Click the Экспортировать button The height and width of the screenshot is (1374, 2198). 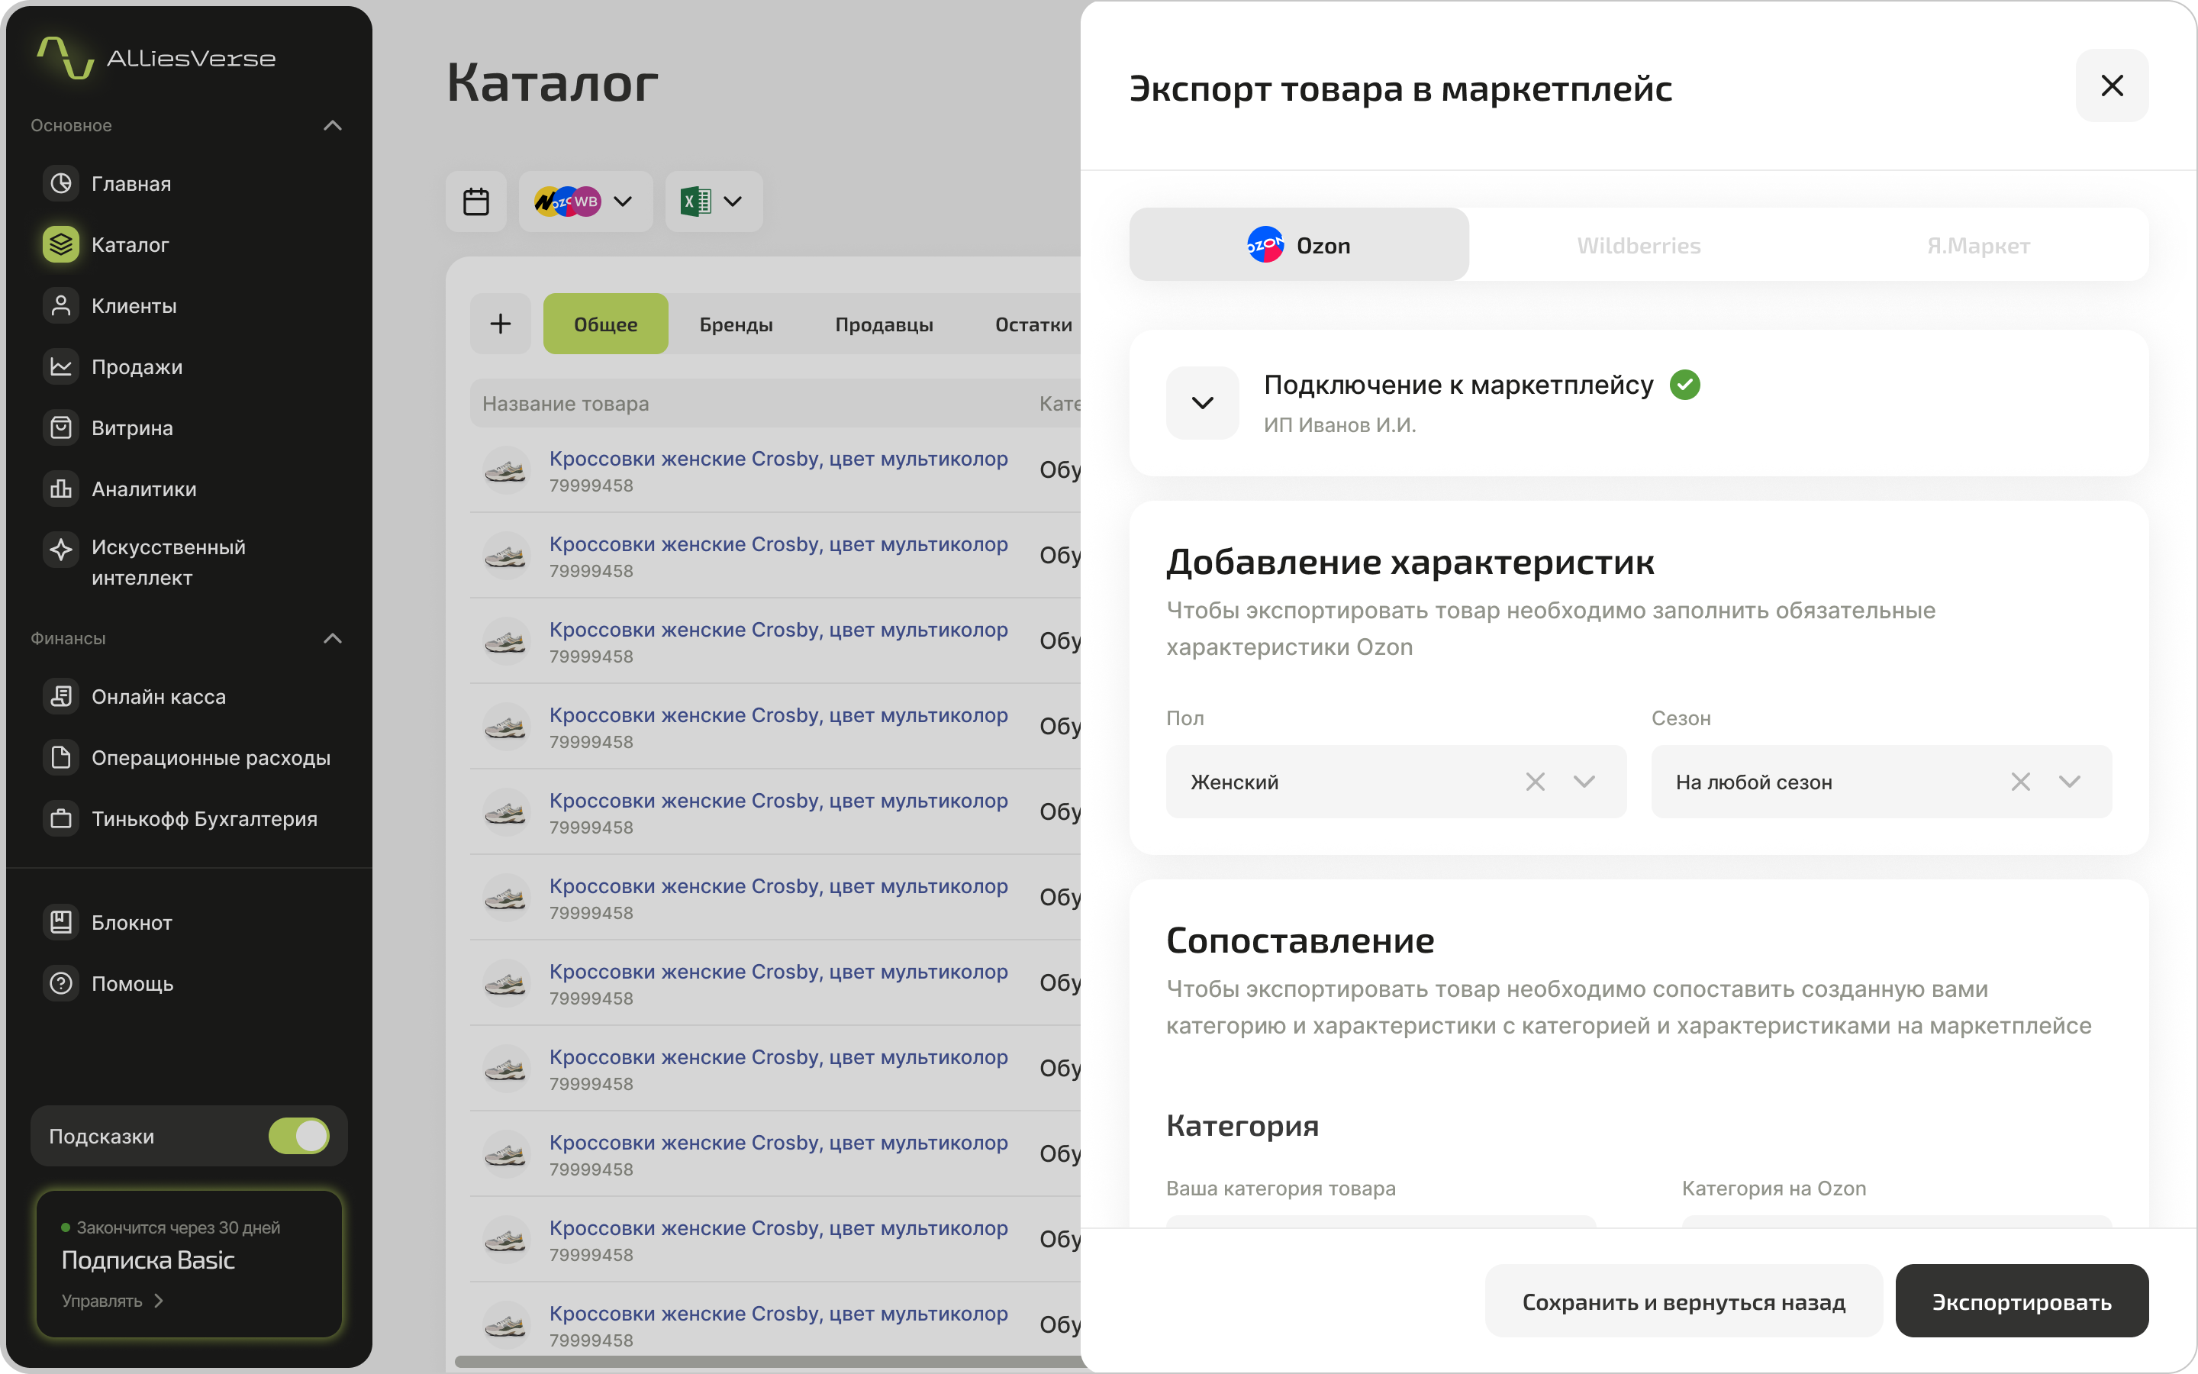pyautogui.click(x=2022, y=1301)
